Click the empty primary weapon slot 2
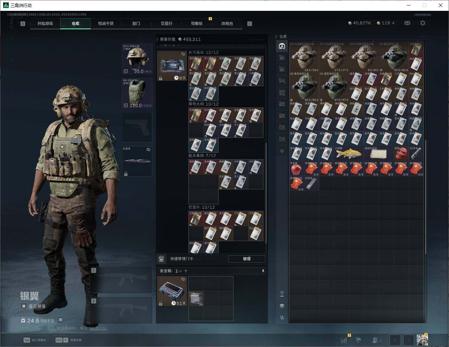The image size is (449, 347). (121, 310)
